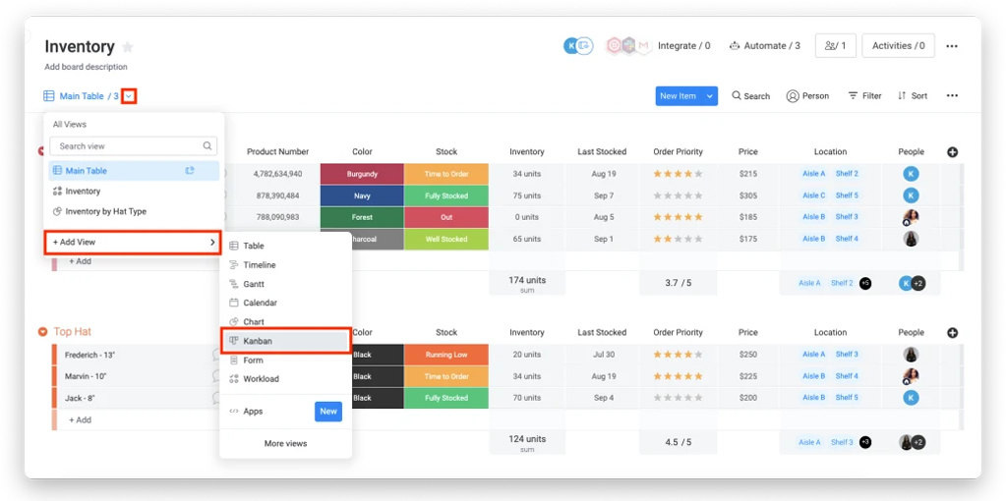This screenshot has height=501, width=1006.
Task: Open the Sort tool
Action: coord(913,96)
